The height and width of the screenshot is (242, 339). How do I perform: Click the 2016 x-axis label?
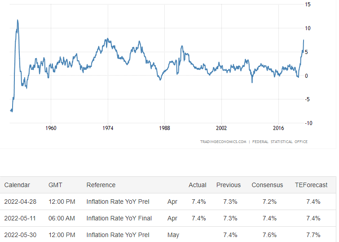tap(278, 128)
